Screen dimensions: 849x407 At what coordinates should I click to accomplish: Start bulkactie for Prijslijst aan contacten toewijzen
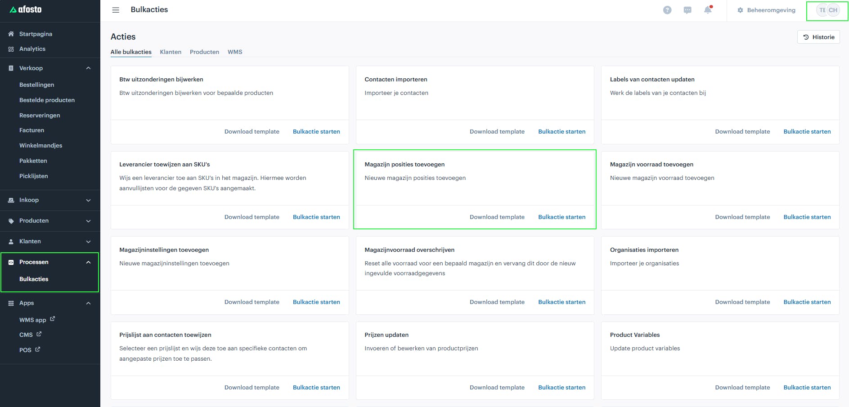(x=316, y=388)
